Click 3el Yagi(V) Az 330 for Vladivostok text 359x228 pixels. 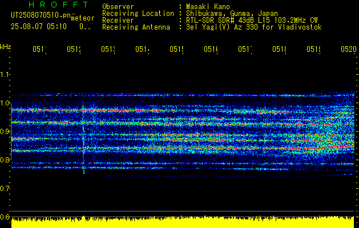pyautogui.click(x=254, y=27)
